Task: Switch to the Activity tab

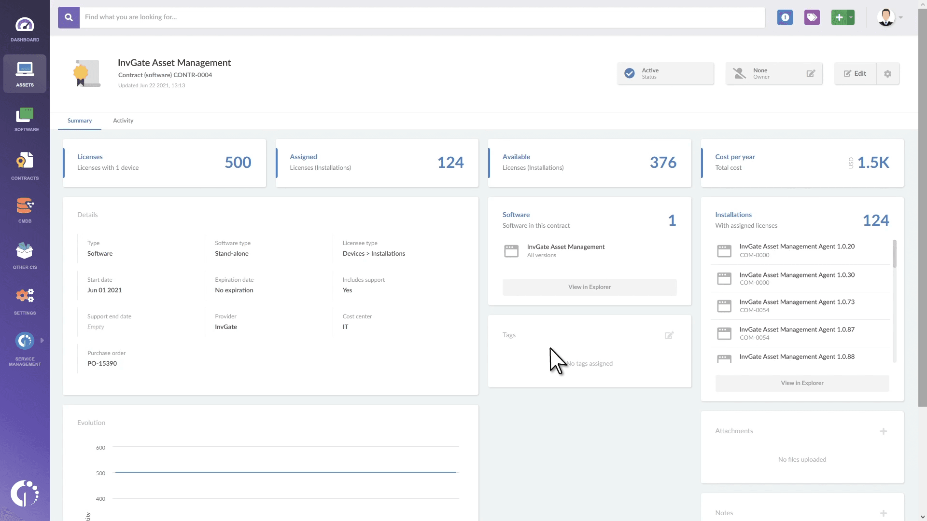Action: (x=123, y=121)
